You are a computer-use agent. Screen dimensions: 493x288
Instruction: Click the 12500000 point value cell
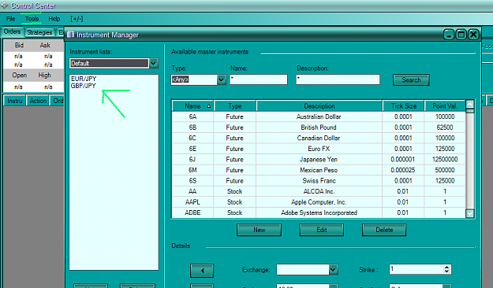tap(445, 160)
